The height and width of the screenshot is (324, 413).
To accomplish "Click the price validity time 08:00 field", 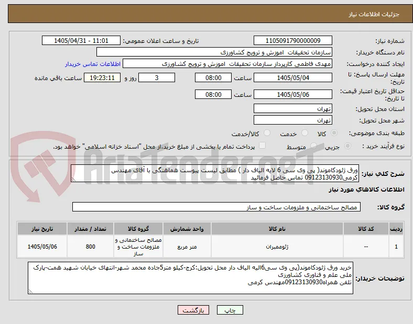I will tap(213, 94).
